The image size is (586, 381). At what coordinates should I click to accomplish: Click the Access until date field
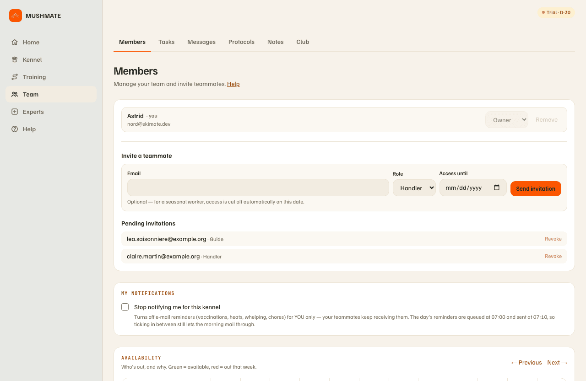click(x=473, y=188)
